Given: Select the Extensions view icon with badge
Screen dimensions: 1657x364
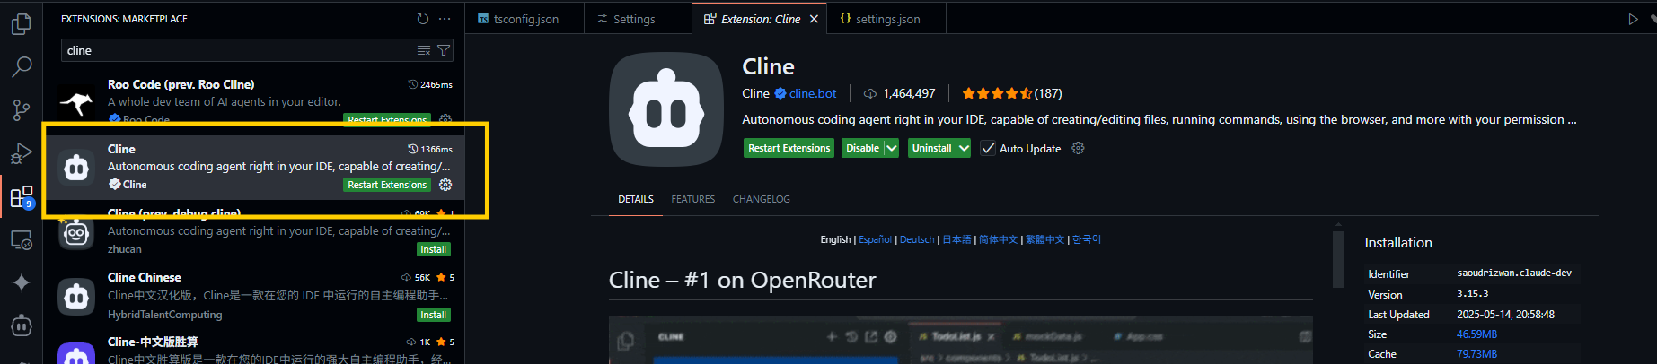Looking at the screenshot, I should coord(22,196).
